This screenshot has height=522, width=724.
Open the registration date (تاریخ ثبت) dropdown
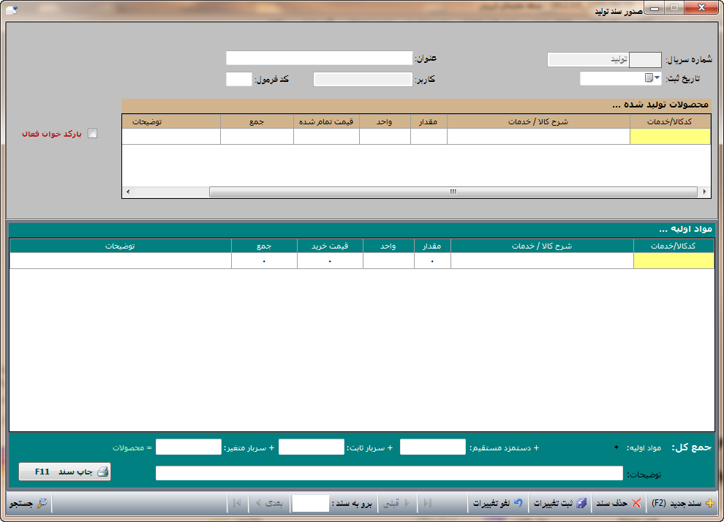click(x=656, y=78)
